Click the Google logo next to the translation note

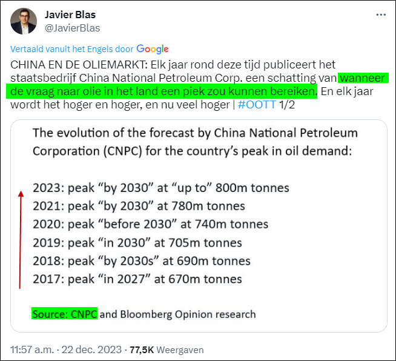click(x=153, y=49)
